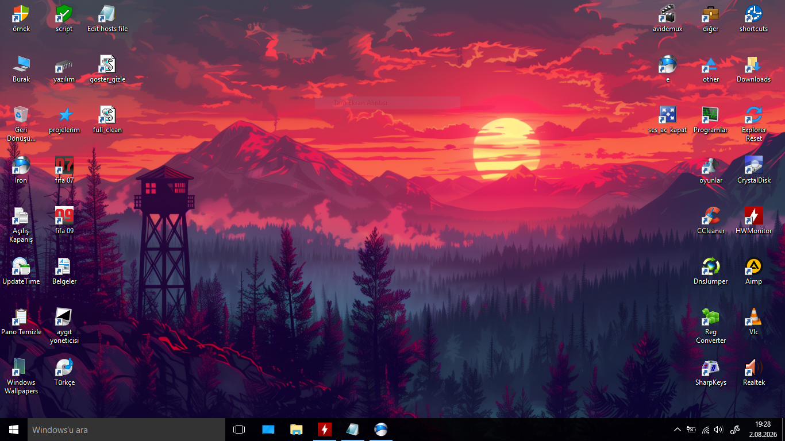Screen dimensions: 785x441
Task: Select the Aimp player desktop shortcut
Action: pos(753,271)
